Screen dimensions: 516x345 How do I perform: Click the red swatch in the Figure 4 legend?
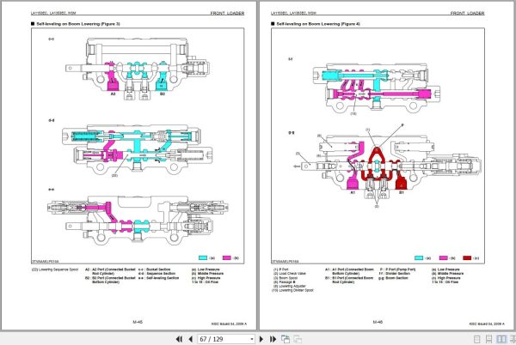(467, 258)
